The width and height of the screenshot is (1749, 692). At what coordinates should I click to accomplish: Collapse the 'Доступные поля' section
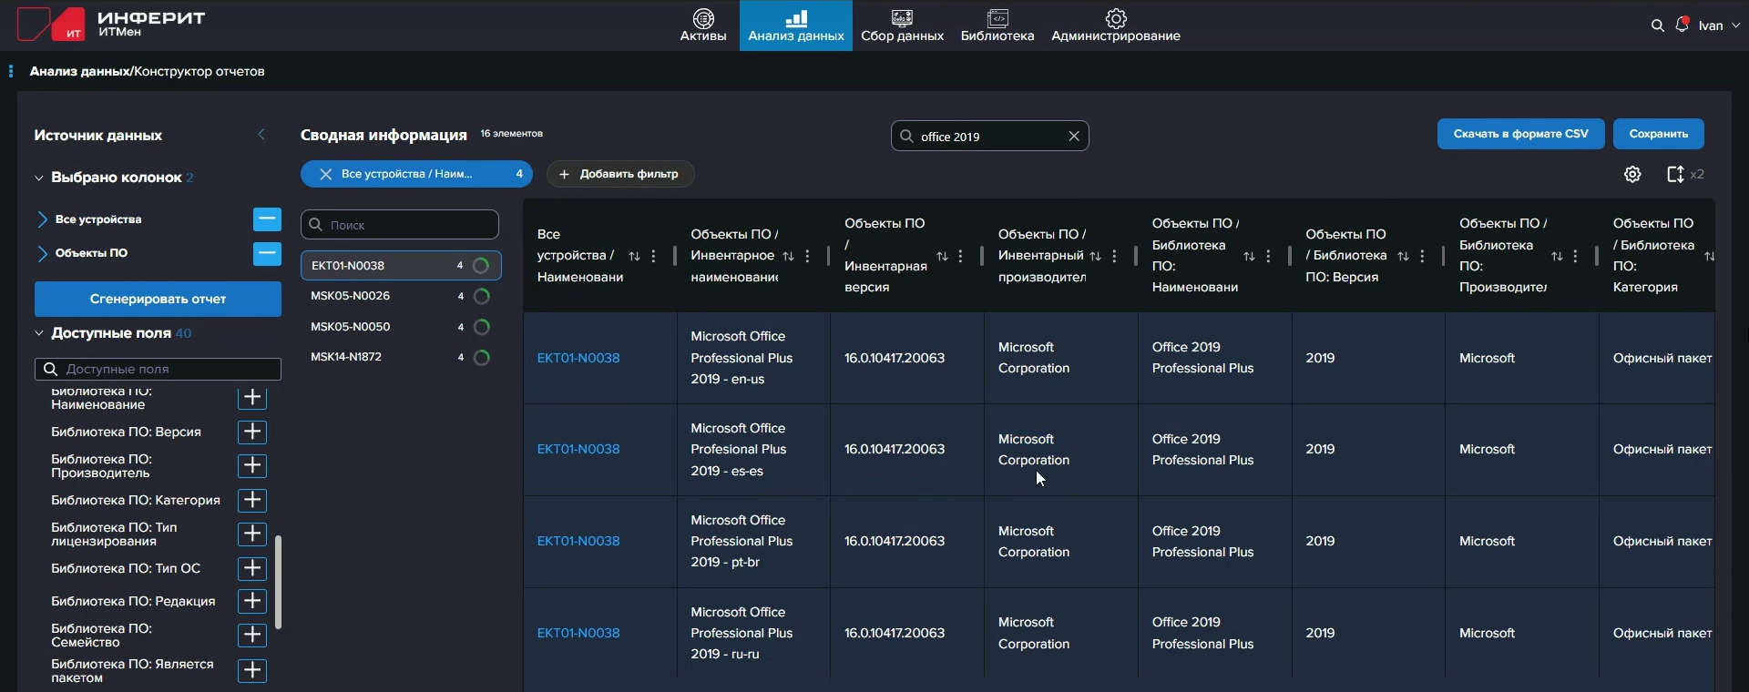39,333
